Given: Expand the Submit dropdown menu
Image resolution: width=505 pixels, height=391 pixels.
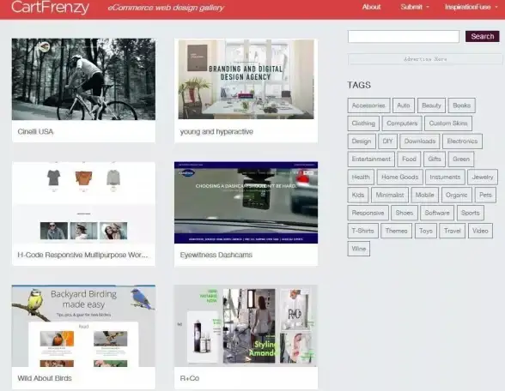Looking at the screenshot, I should pyautogui.click(x=415, y=7).
